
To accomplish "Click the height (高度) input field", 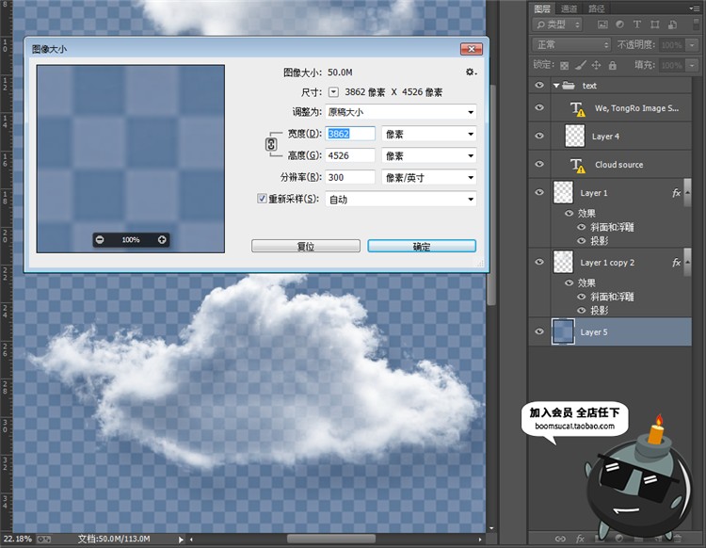I will point(350,155).
